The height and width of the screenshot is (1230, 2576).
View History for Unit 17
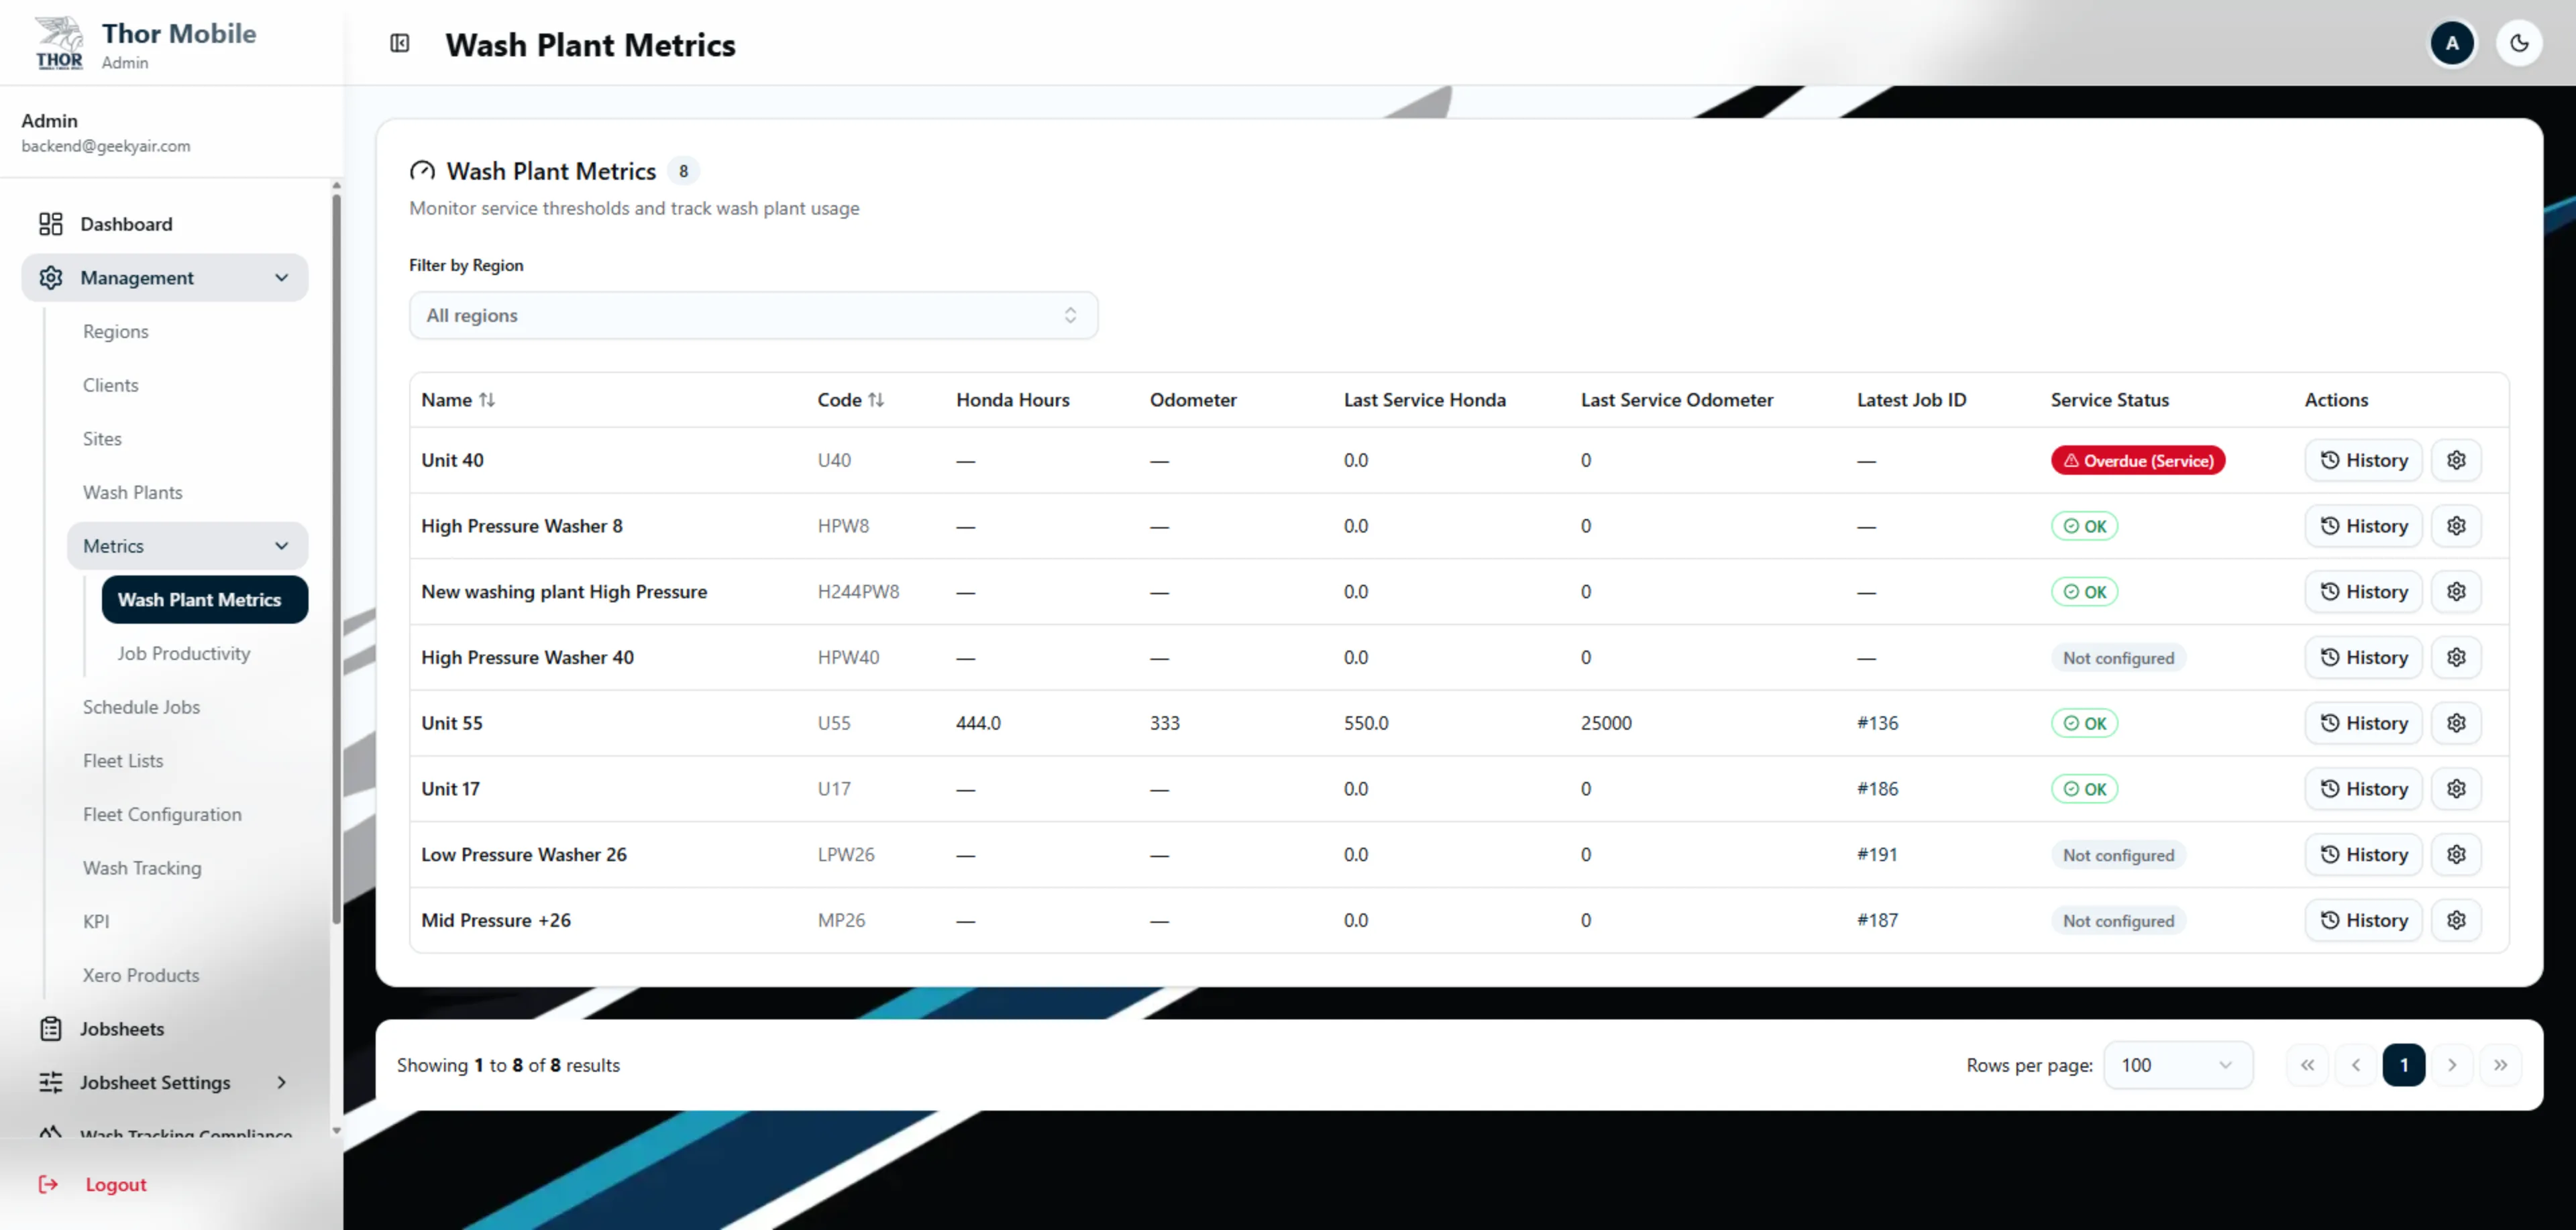coord(2363,789)
